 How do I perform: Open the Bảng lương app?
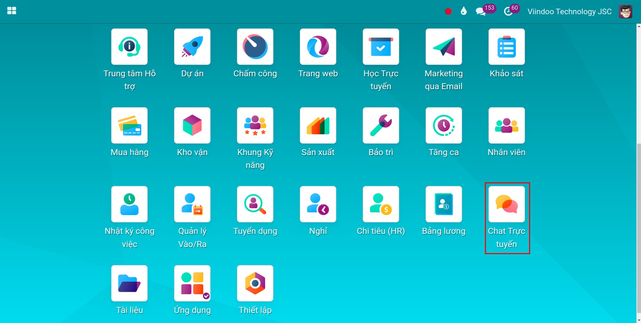point(444,204)
